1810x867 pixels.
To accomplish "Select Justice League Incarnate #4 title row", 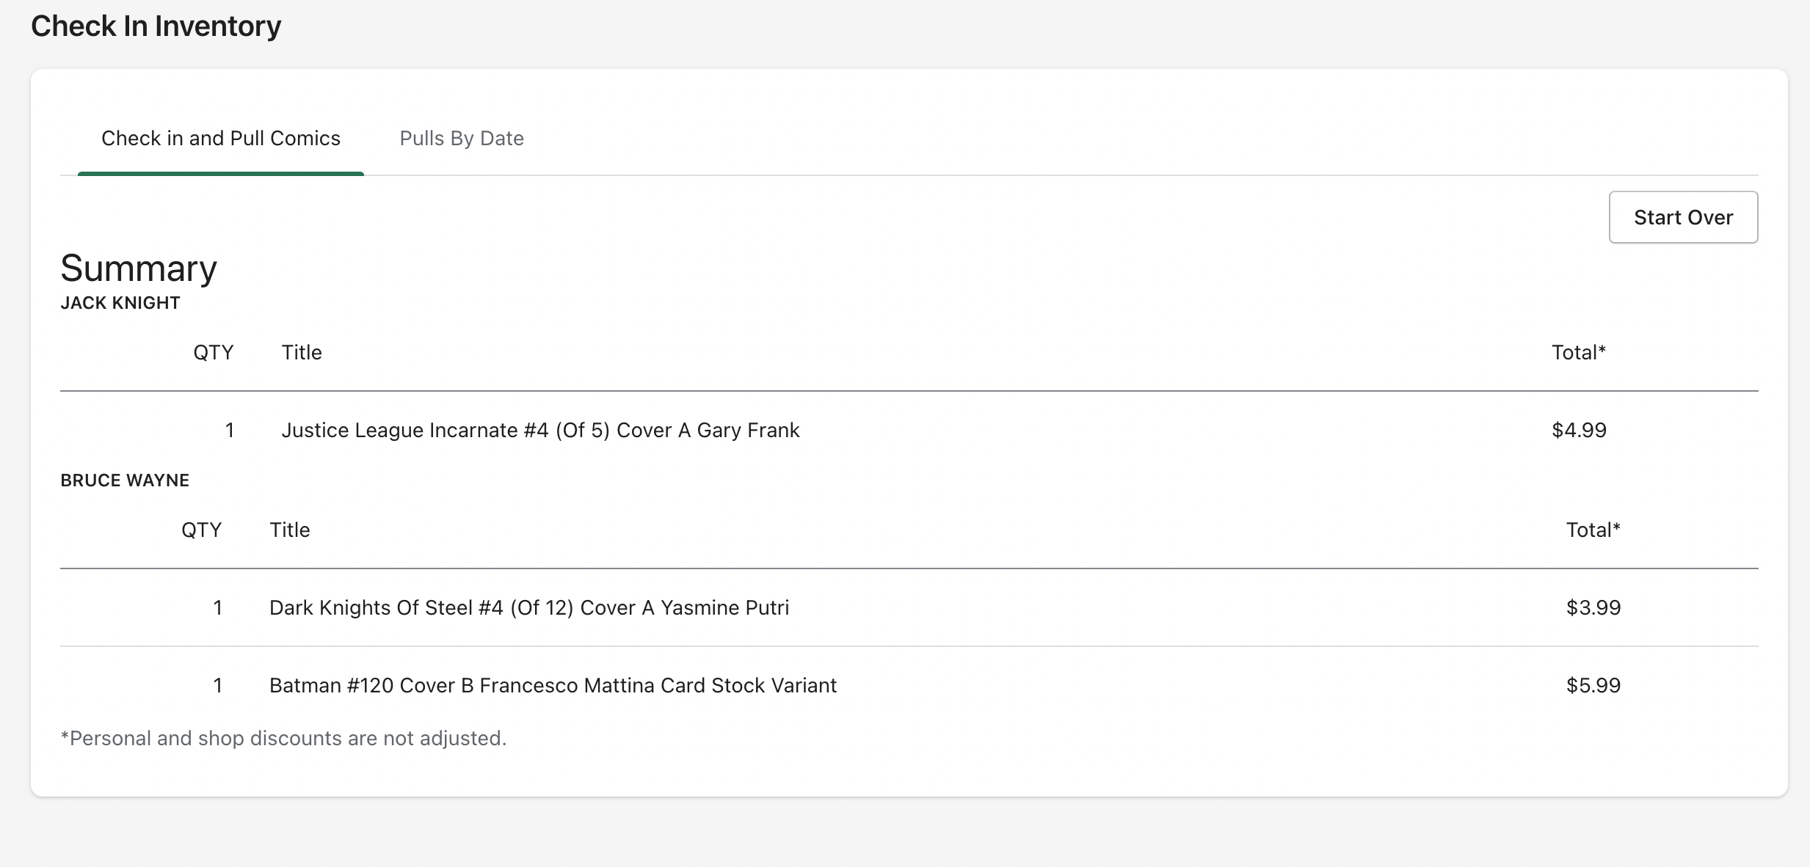I will [540, 430].
